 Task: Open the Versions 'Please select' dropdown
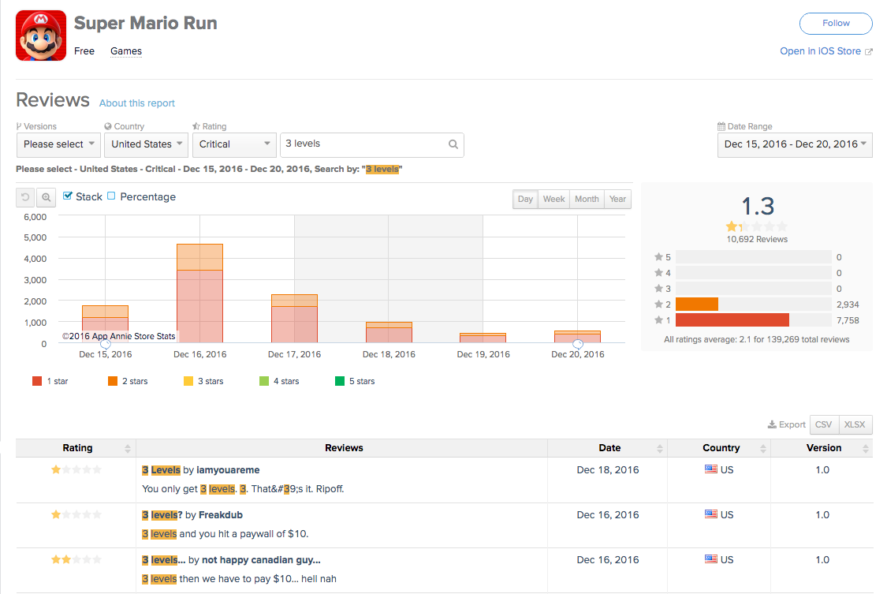click(x=59, y=145)
